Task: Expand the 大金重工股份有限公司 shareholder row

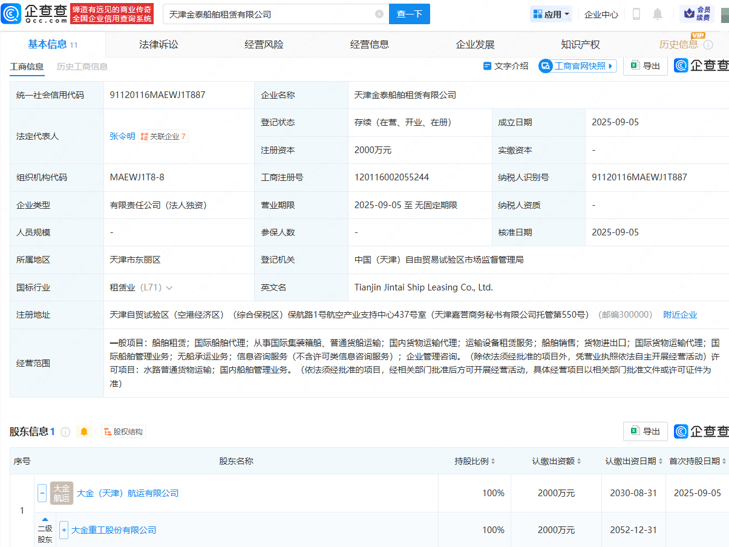Action: [64, 530]
